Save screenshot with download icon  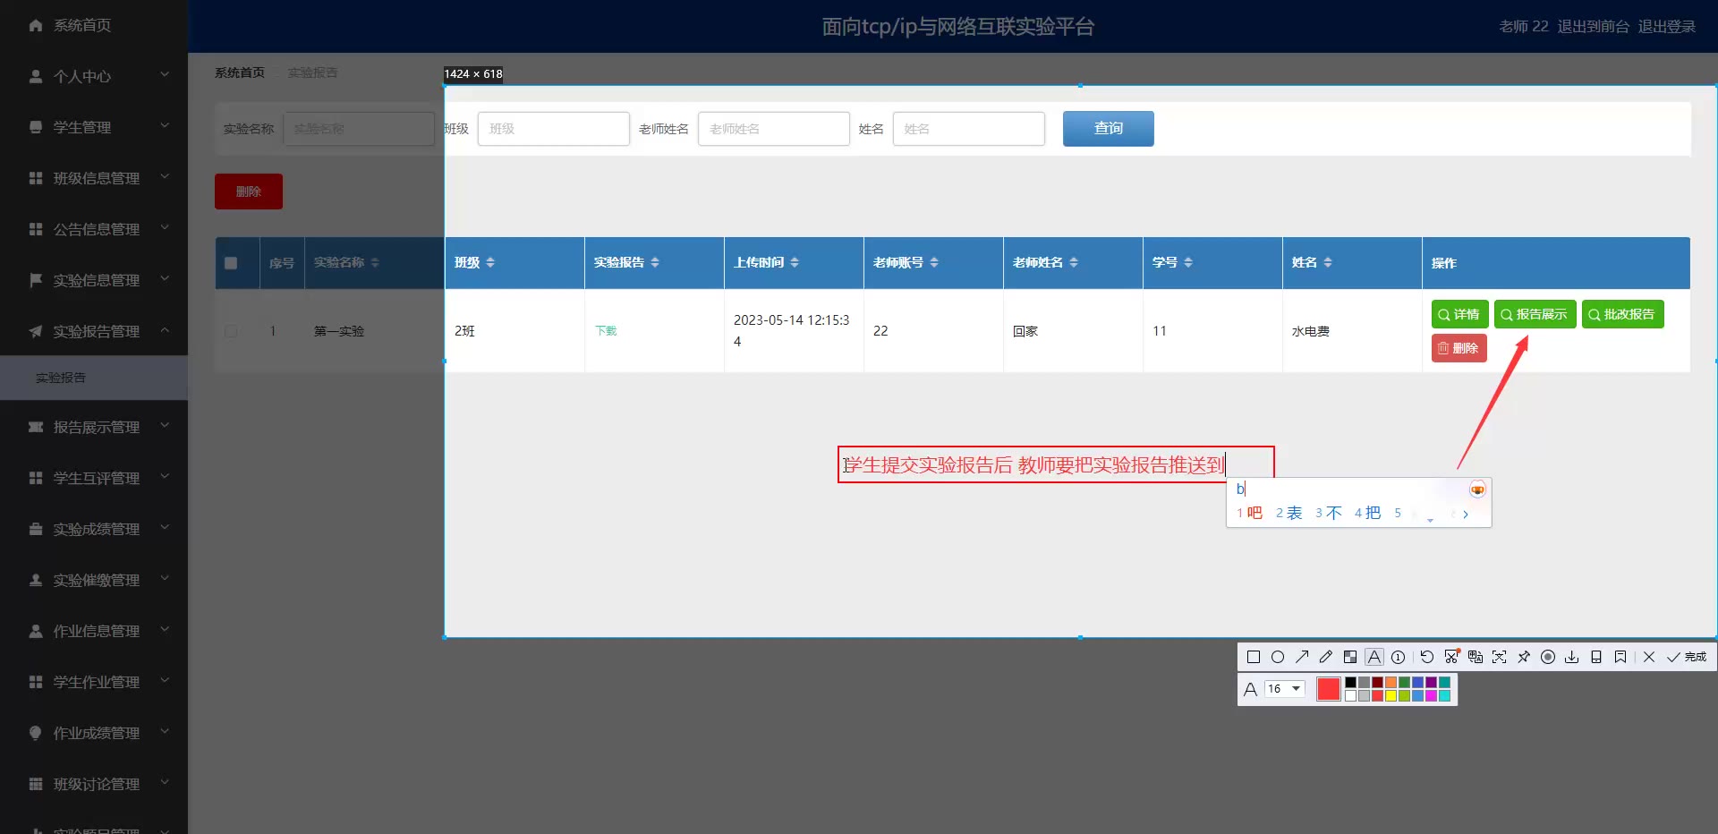coord(1572,657)
